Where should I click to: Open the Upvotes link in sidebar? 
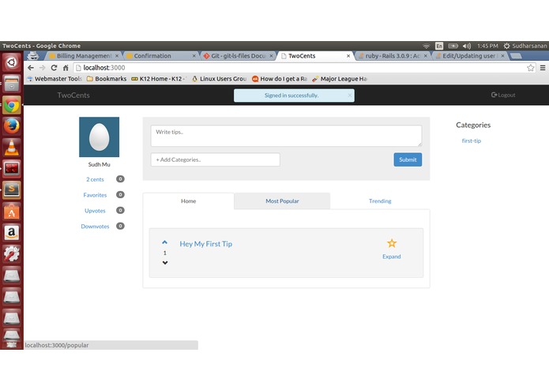pyautogui.click(x=95, y=211)
